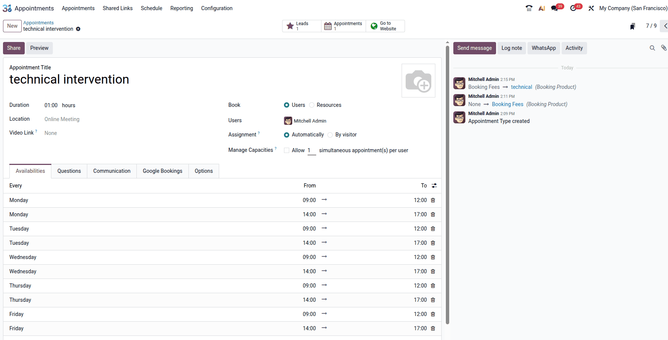Image resolution: width=668 pixels, height=340 pixels.
Task: Upload an appointment image via the camera placeholder
Action: pos(418,81)
